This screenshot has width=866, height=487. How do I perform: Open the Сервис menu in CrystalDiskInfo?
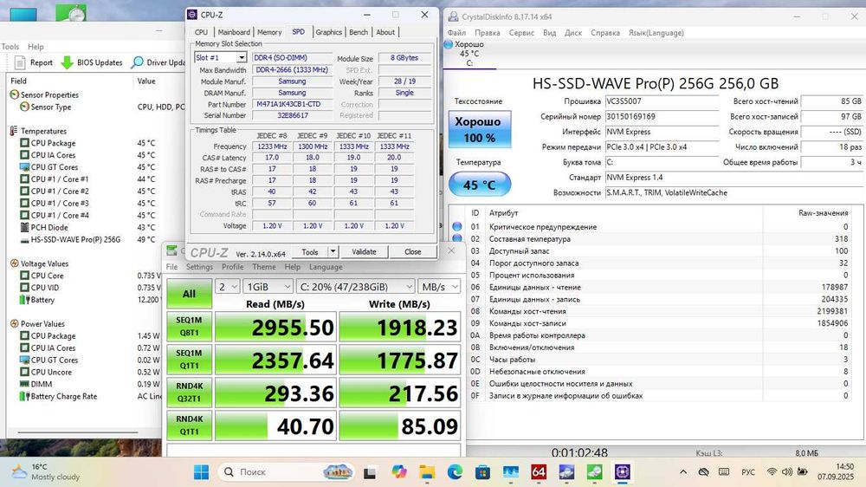(x=521, y=33)
